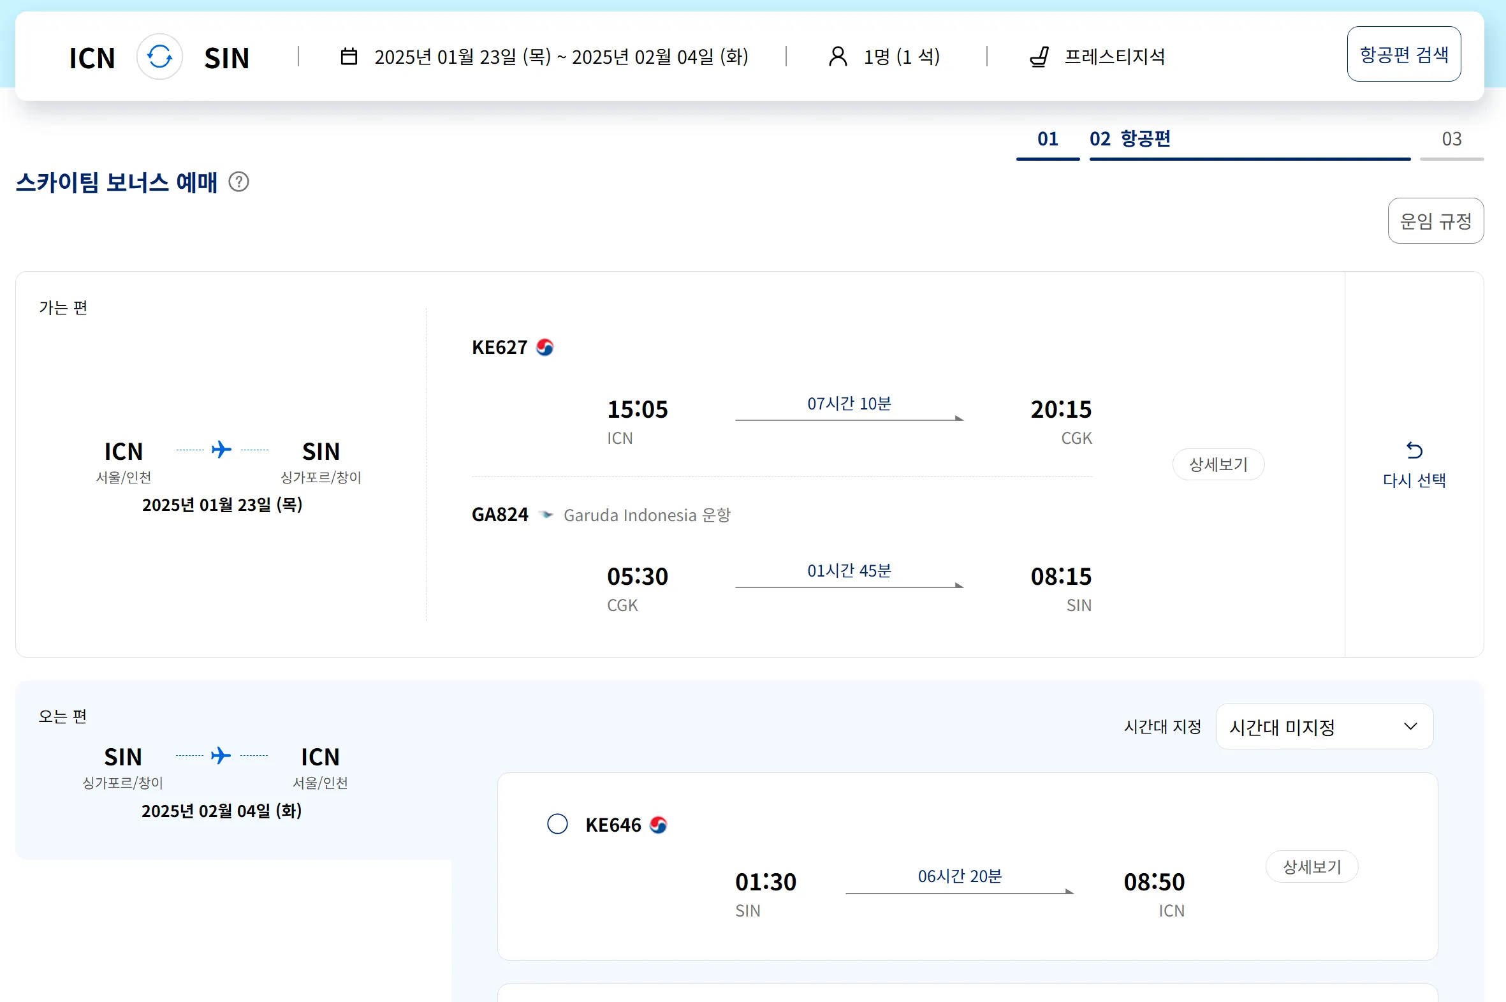The height and width of the screenshot is (1002, 1506).
Task: Select the KE646 return flight radio button
Action: click(x=557, y=823)
